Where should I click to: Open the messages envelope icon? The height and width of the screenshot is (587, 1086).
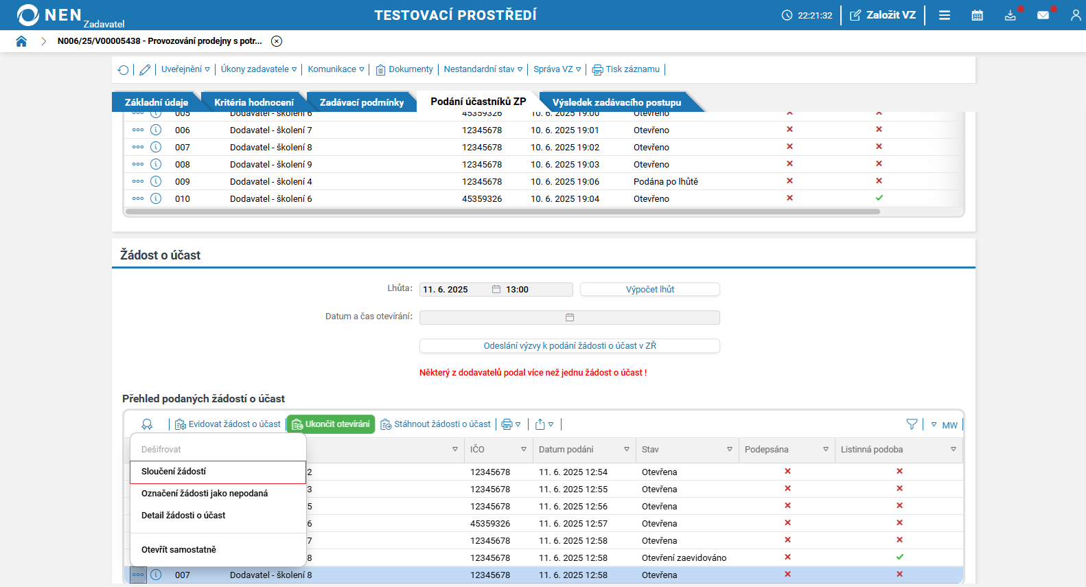click(1043, 15)
